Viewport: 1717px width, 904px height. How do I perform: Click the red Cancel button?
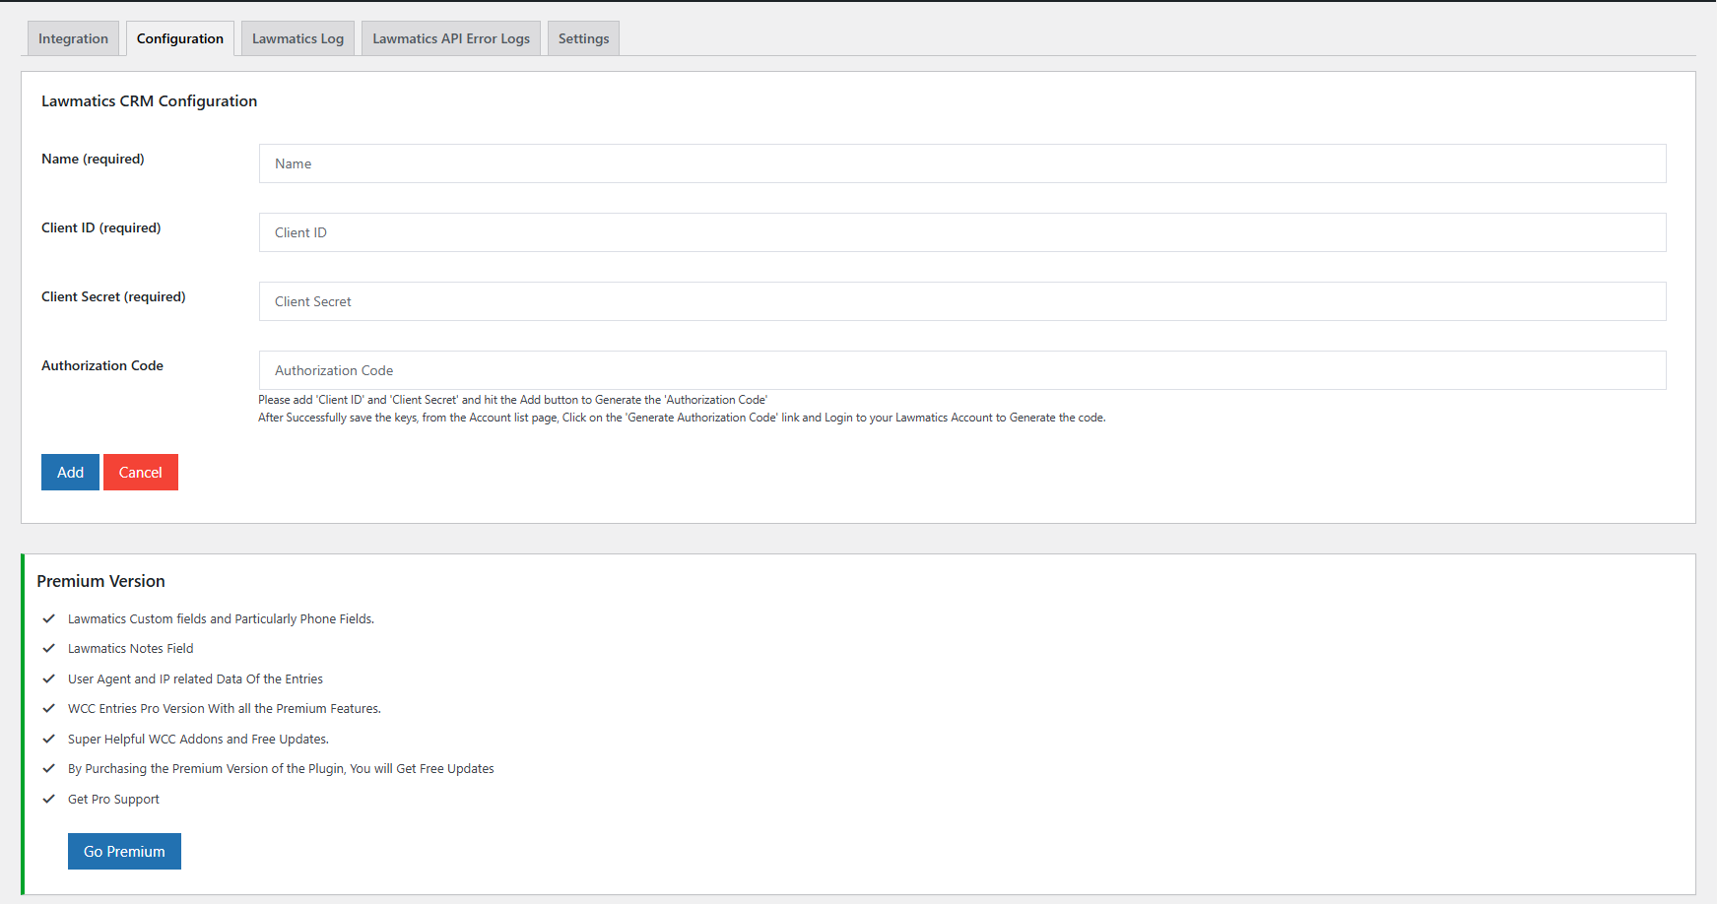141,473
